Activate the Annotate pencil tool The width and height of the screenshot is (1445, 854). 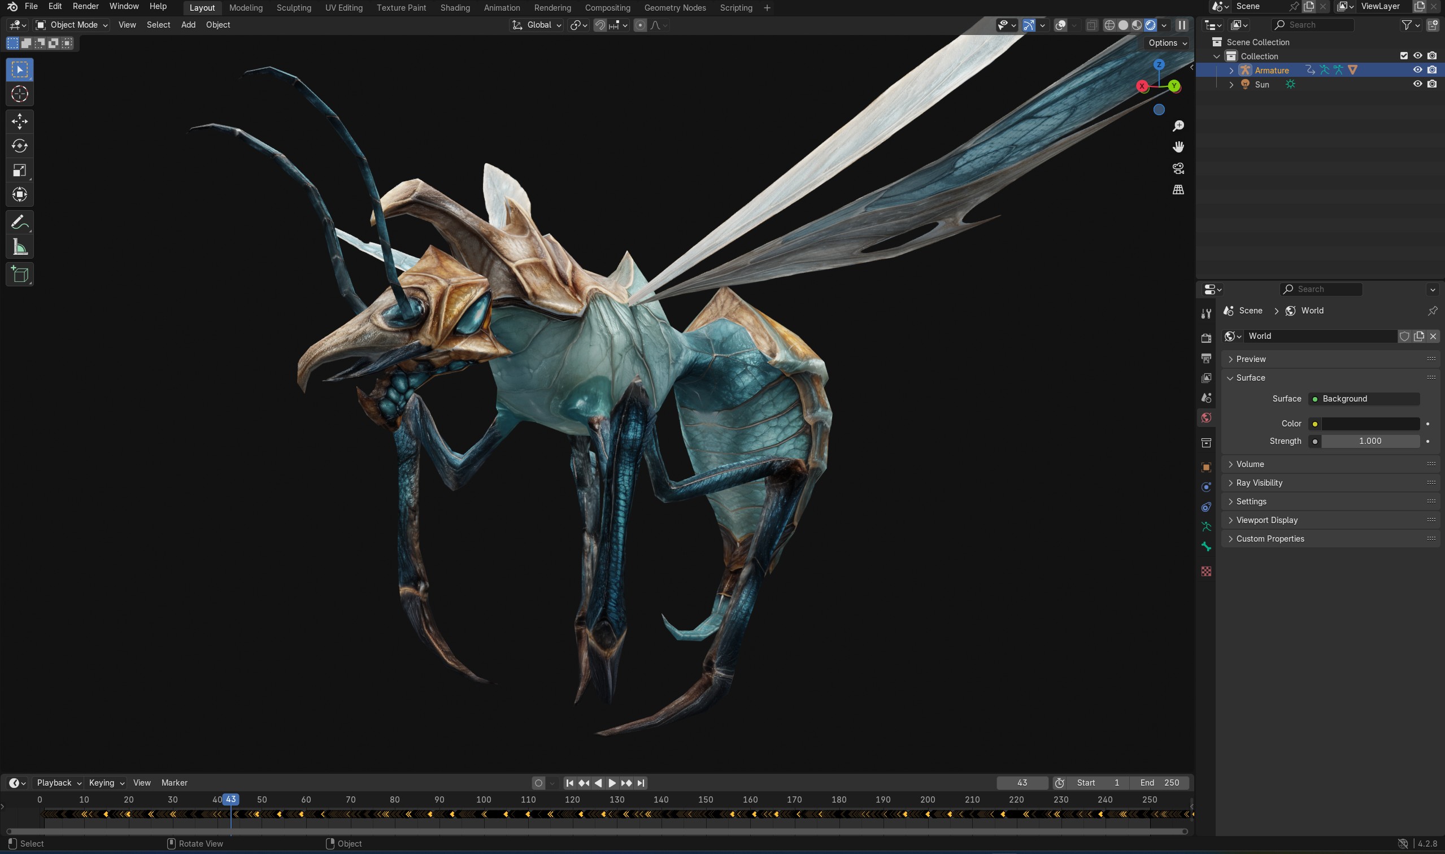coord(20,222)
